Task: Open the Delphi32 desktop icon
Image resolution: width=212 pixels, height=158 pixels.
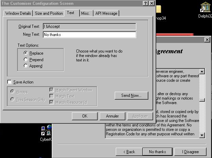Action: pyautogui.click(x=205, y=8)
